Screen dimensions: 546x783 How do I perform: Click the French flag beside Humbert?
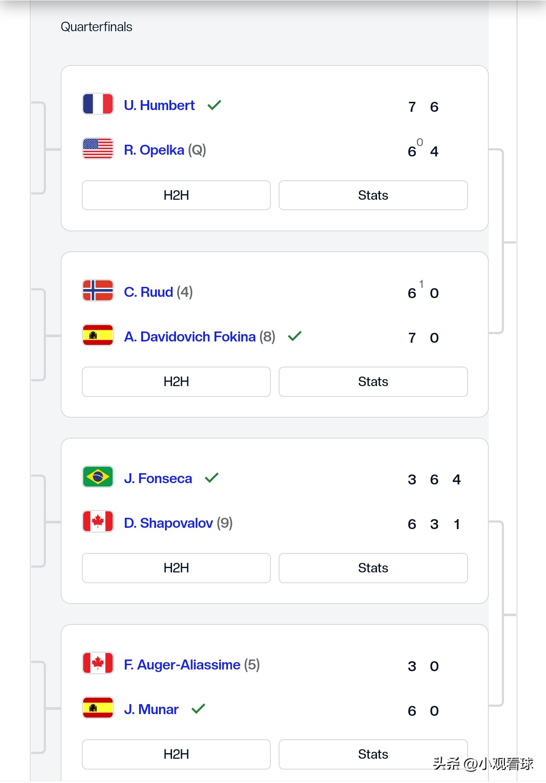(98, 104)
